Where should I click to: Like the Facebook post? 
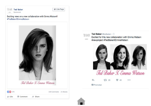[10, 96]
